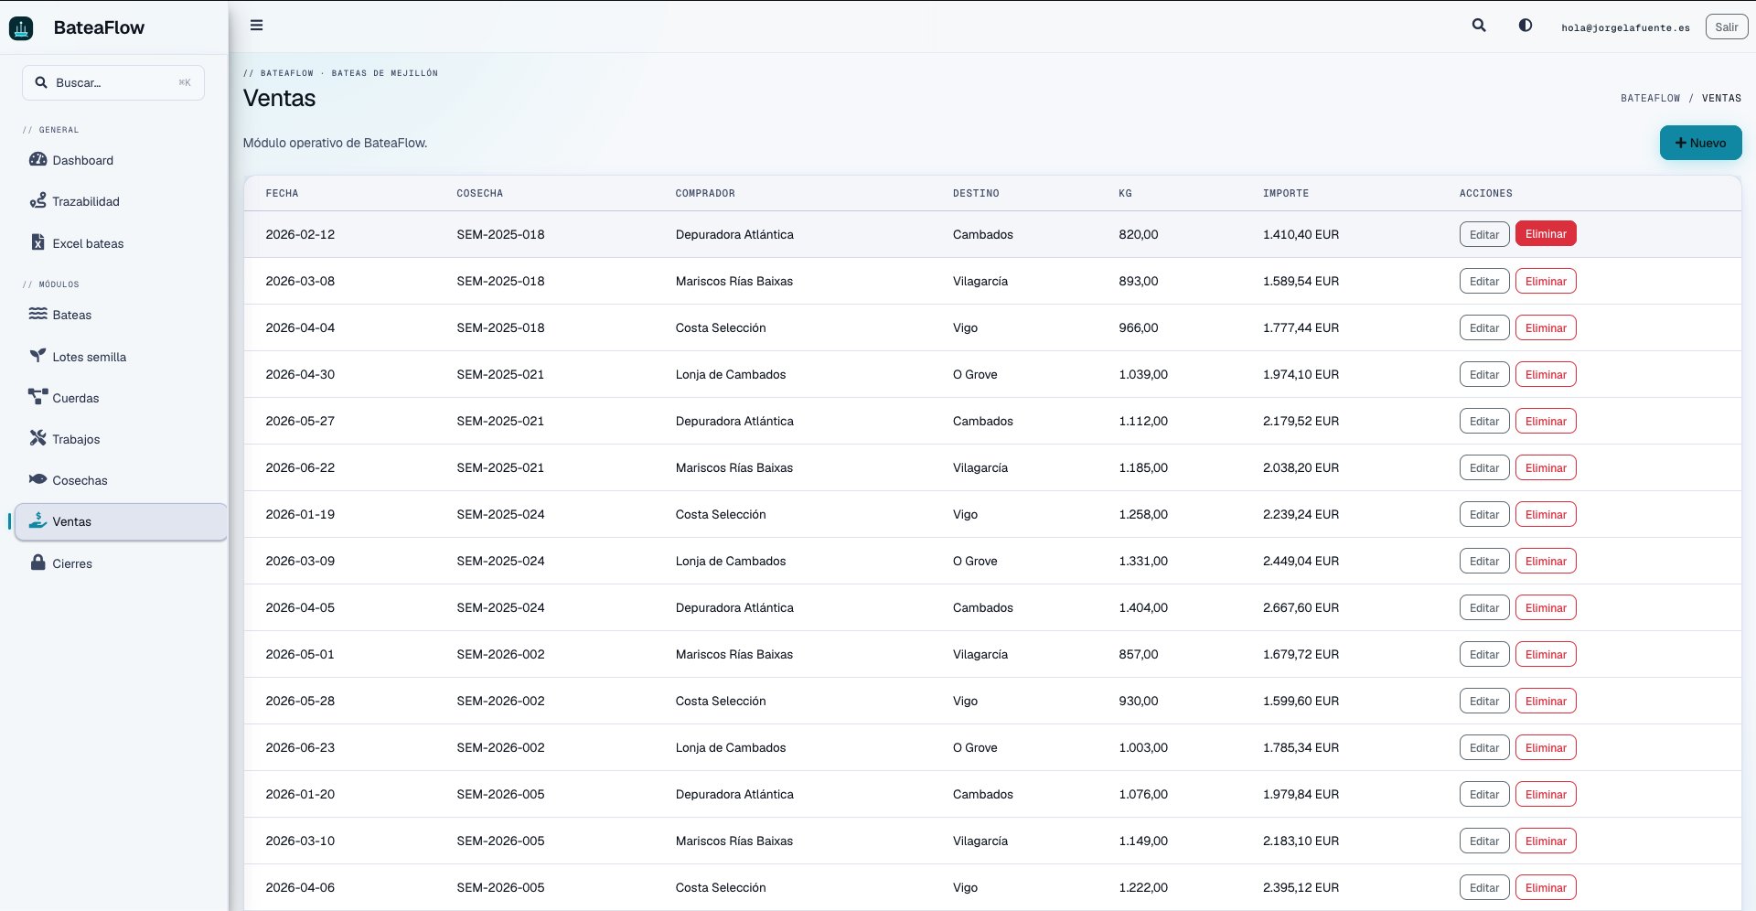Viewport: 1756px width, 911px height.
Task: Toggle the hamburger sidebar menu
Action: [256, 26]
